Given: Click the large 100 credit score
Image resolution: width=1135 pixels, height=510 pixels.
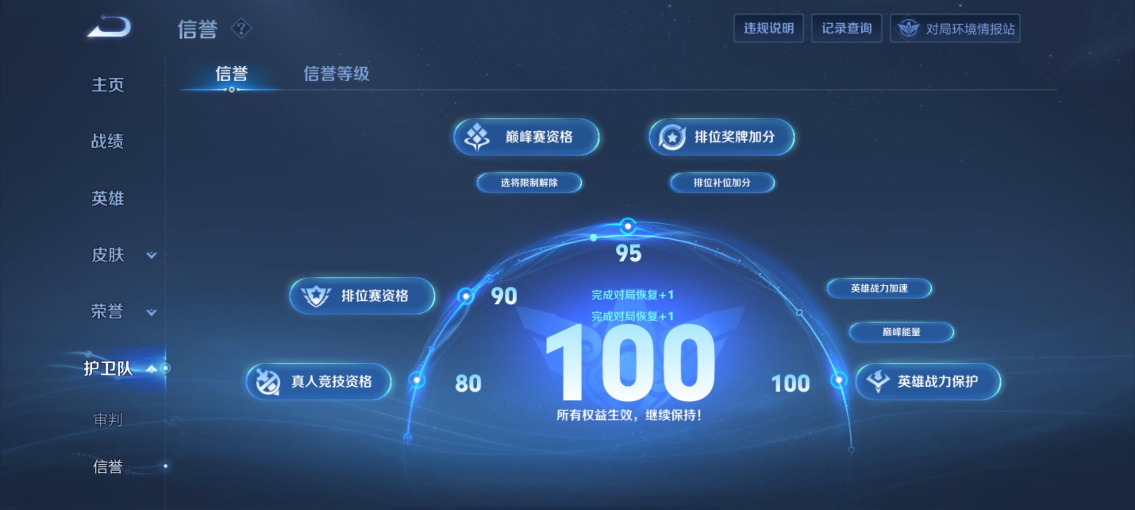Looking at the screenshot, I should [x=630, y=362].
